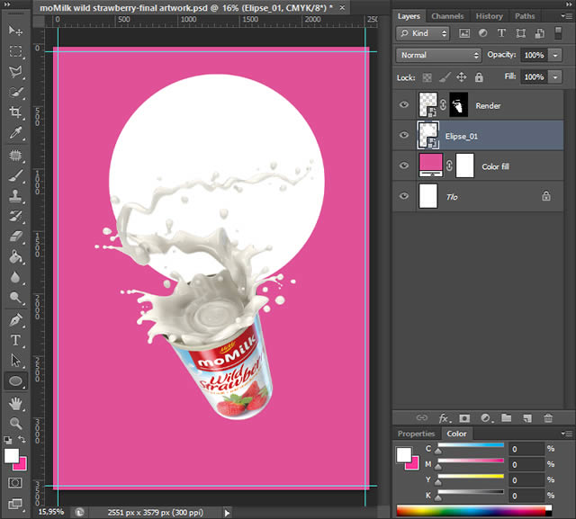The width and height of the screenshot is (576, 519).
Task: Select the Path Selection tool
Action: click(x=15, y=361)
